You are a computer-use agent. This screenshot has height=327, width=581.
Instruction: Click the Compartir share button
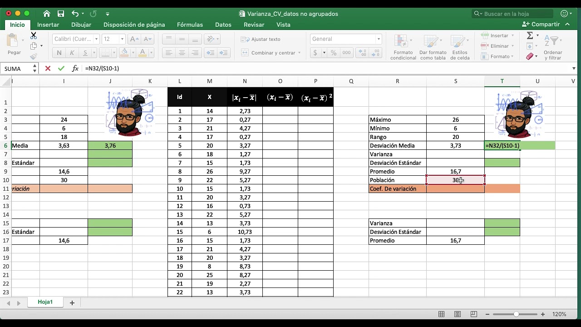coord(541,25)
